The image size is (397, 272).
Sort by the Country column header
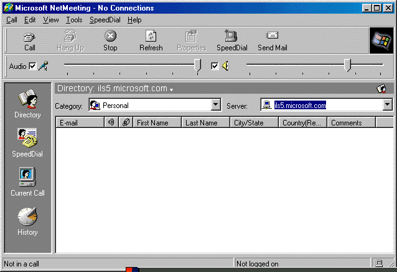[x=303, y=122]
